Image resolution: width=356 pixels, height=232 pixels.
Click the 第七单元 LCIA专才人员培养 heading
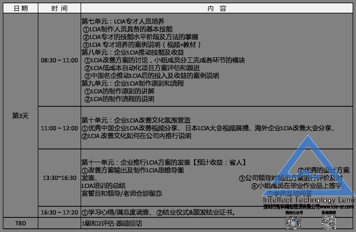123,21
